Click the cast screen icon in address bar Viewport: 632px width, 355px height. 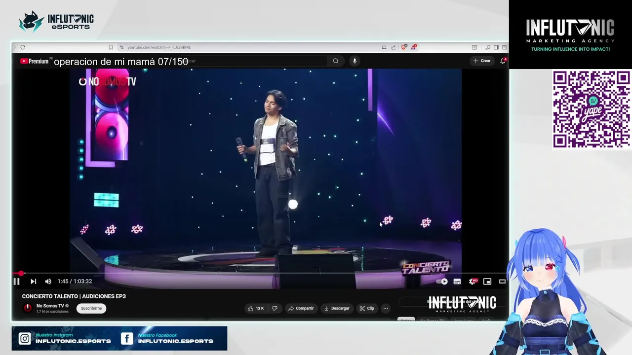pos(384,47)
